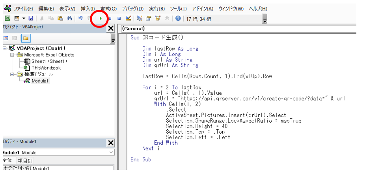Screen dimensions: 367x178
Task: Save the workbook with the floppy icon
Action: pos(31,18)
